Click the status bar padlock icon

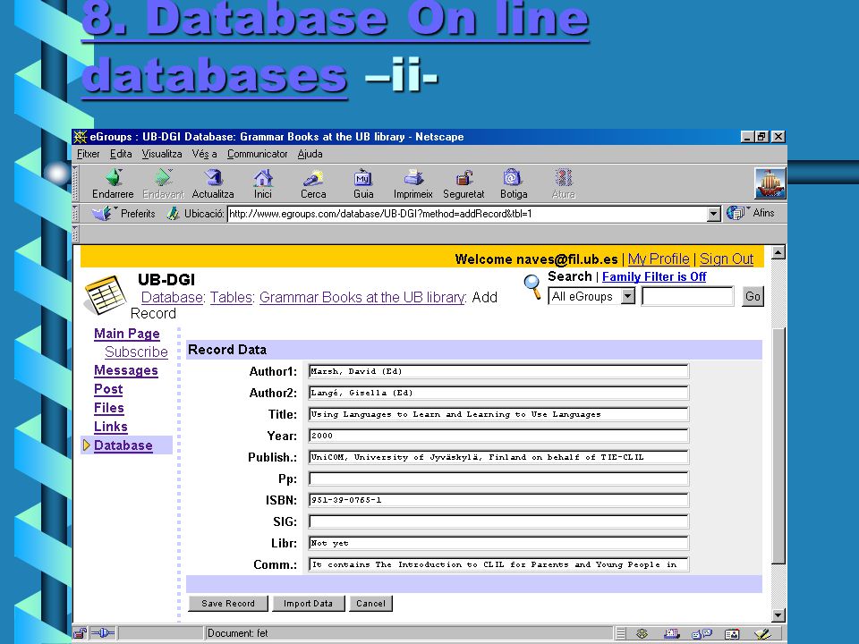click(80, 633)
